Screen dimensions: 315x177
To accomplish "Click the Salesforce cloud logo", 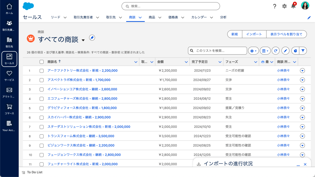I will pyautogui.click(x=28, y=6).
